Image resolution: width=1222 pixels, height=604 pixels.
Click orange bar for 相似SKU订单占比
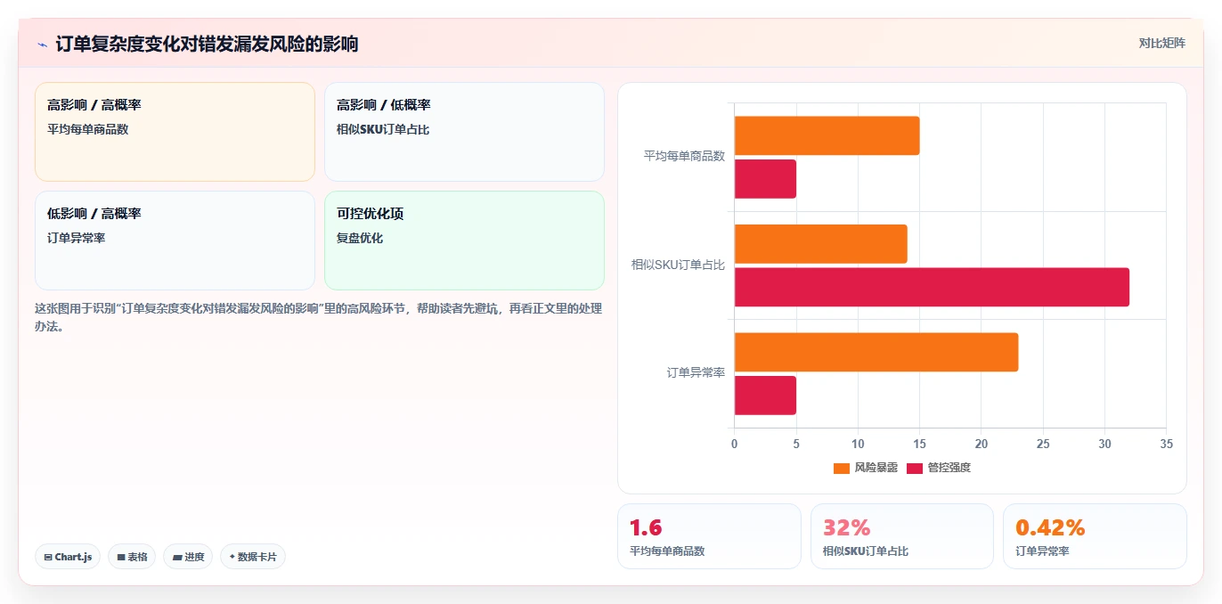click(820, 244)
